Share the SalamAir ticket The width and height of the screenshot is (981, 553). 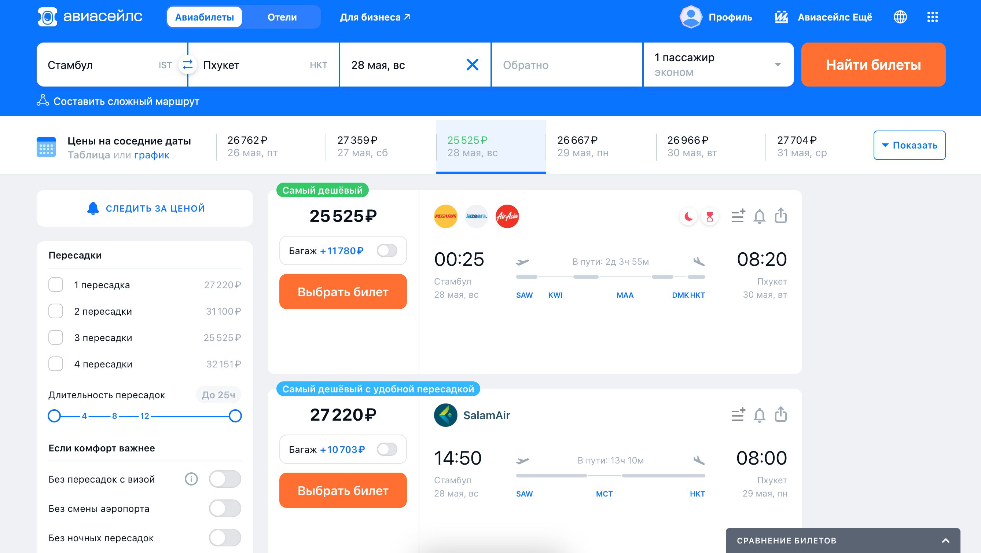pos(781,414)
